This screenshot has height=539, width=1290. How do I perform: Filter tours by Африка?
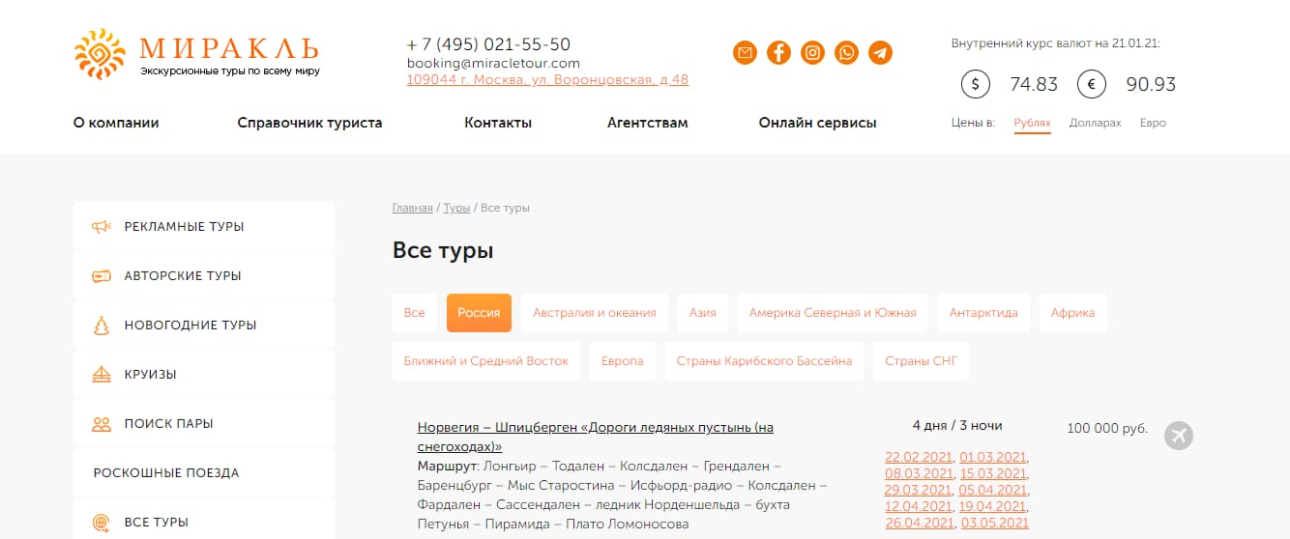1073,313
